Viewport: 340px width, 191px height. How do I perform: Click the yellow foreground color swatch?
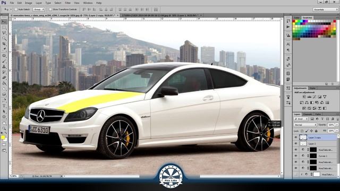[3, 137]
